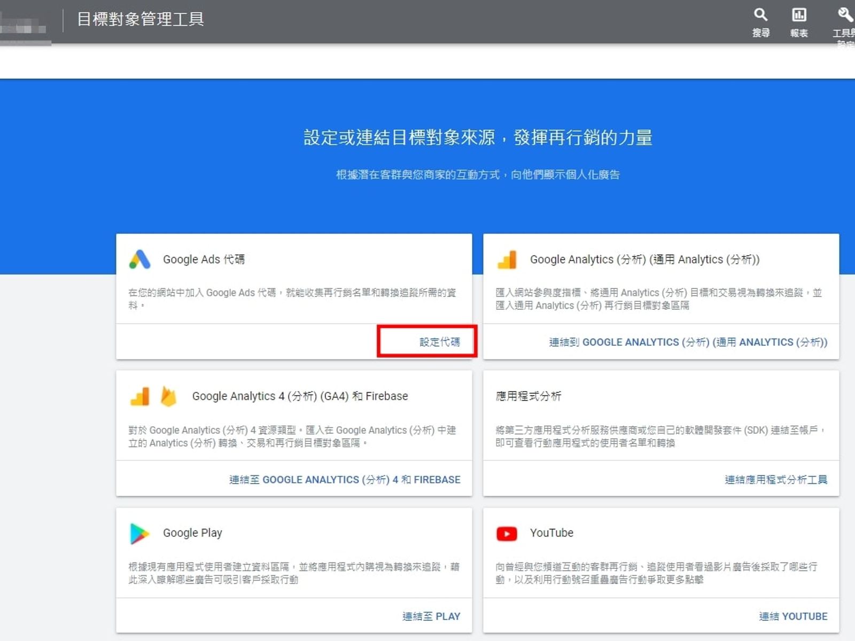This screenshot has width=855, height=641.
Task: Click the Google Play card title
Action: point(192,533)
